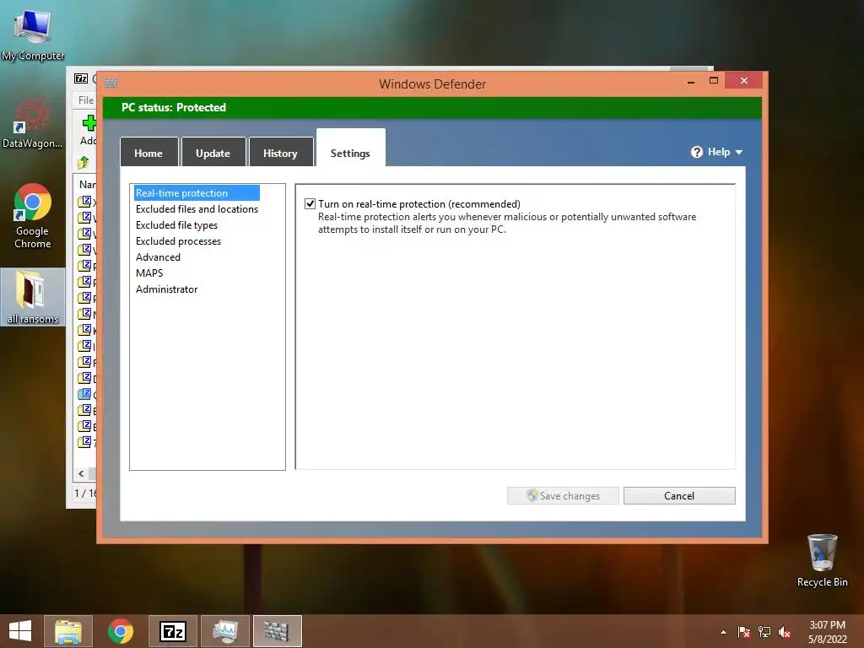This screenshot has width=864, height=648.
Task: Select Real-time protection in settings list
Action: coord(197,193)
